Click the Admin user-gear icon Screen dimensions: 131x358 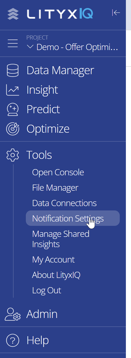[13, 314]
